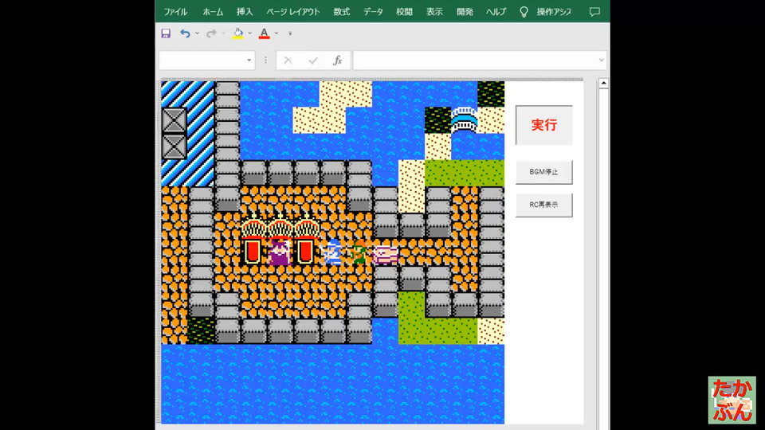This screenshot has width=765, height=430.
Task: Click the RC再表示 button
Action: click(x=544, y=205)
